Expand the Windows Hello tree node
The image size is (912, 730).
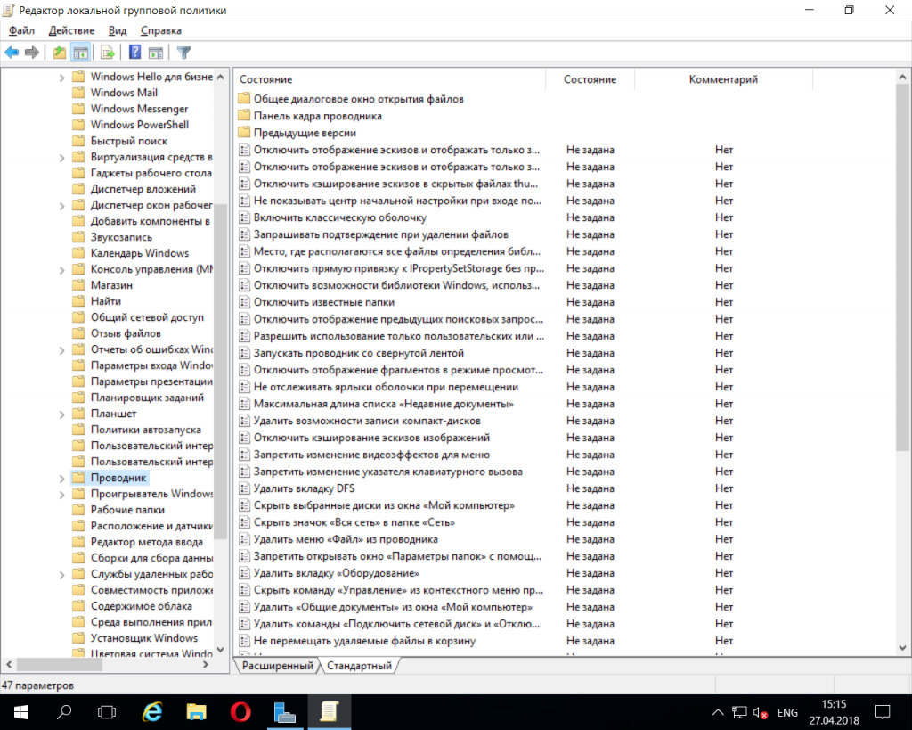pyautogui.click(x=61, y=77)
